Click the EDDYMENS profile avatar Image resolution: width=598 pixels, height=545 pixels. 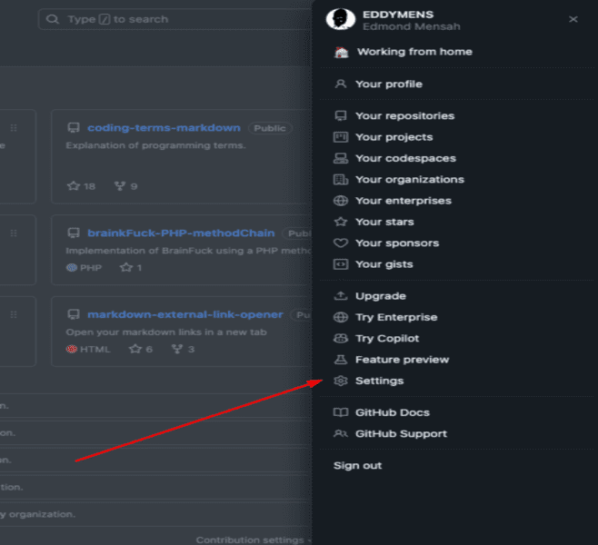[341, 19]
